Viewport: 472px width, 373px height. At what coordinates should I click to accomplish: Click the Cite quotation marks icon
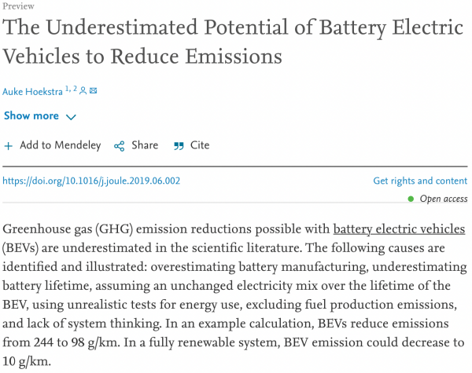[179, 146]
